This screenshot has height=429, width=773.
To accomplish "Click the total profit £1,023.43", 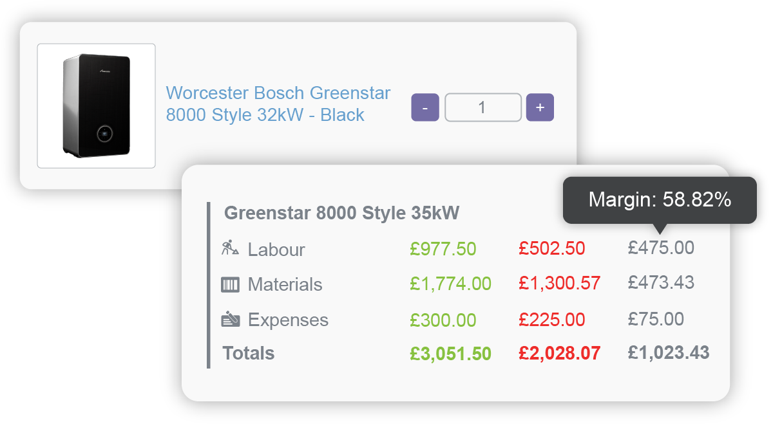I will [669, 352].
